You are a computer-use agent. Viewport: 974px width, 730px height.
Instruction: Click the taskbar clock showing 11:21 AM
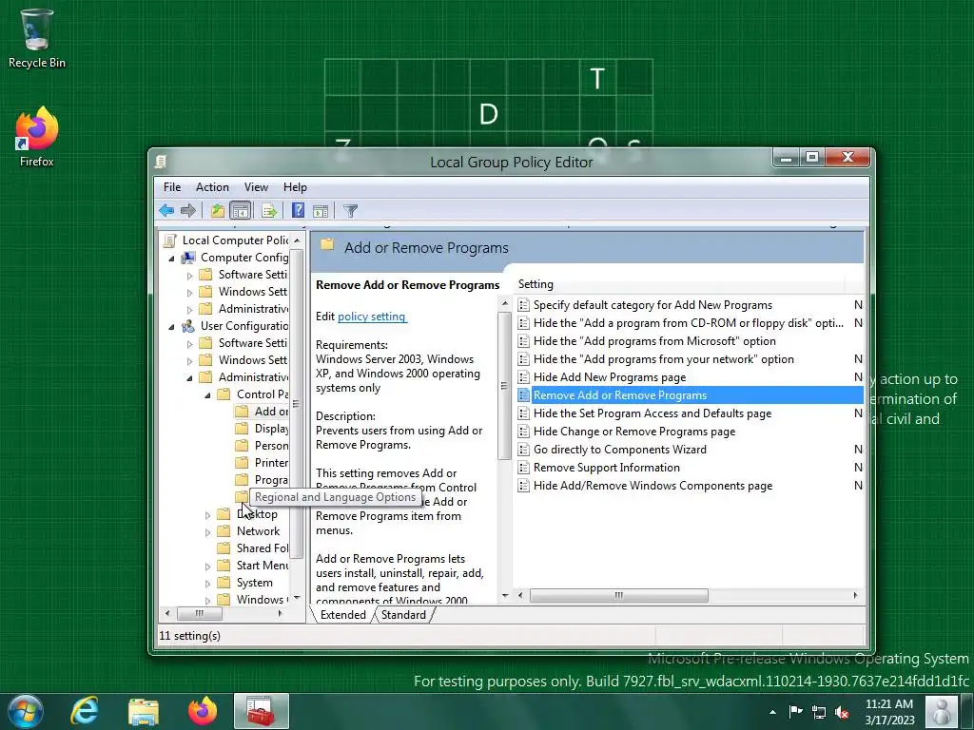[889, 712]
